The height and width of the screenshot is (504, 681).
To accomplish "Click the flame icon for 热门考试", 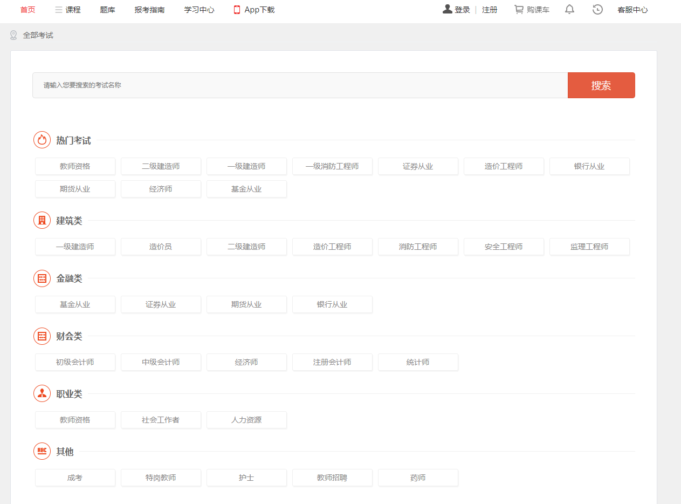I will point(42,140).
